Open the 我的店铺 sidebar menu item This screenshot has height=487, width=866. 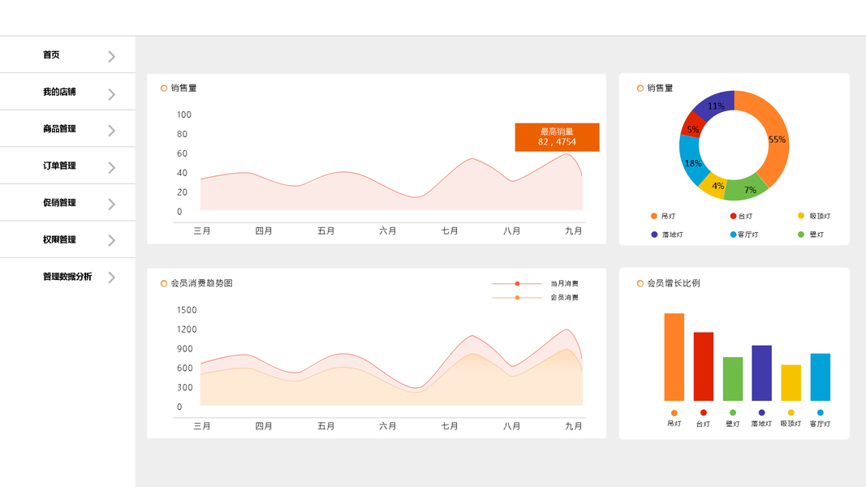click(x=67, y=92)
